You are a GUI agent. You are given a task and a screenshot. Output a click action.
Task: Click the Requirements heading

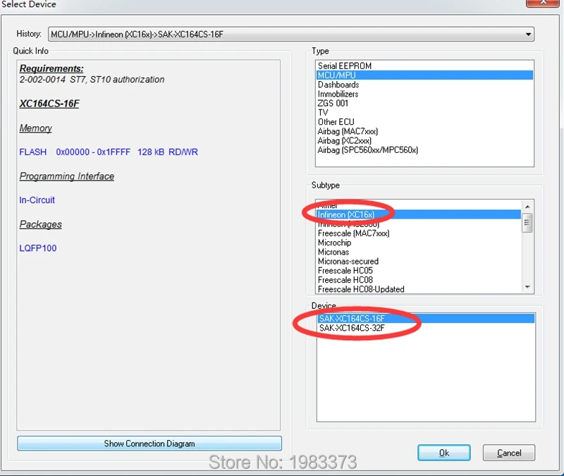(x=51, y=68)
